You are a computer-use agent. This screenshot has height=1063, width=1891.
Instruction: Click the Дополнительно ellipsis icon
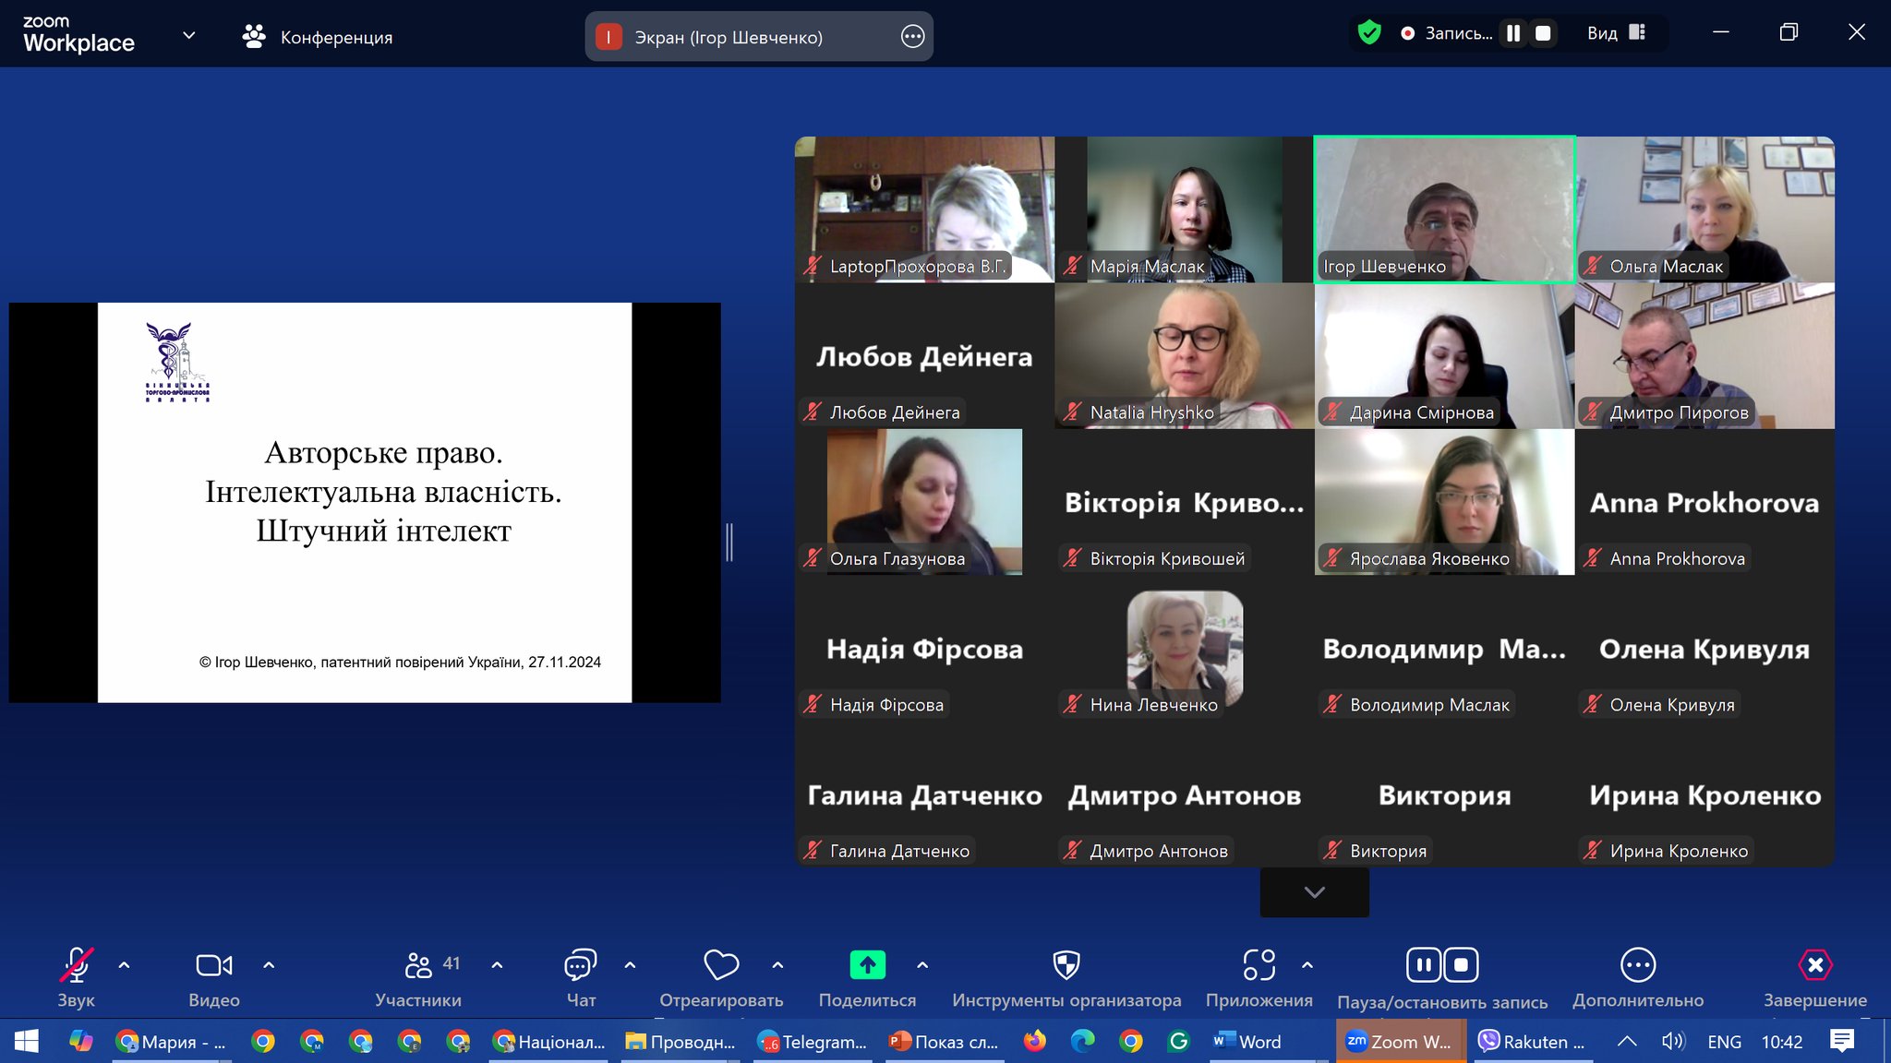click(1638, 965)
